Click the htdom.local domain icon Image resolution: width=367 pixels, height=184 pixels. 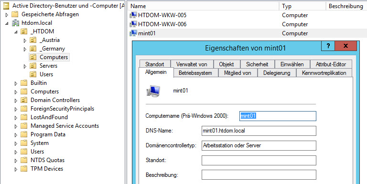[x=15, y=23]
